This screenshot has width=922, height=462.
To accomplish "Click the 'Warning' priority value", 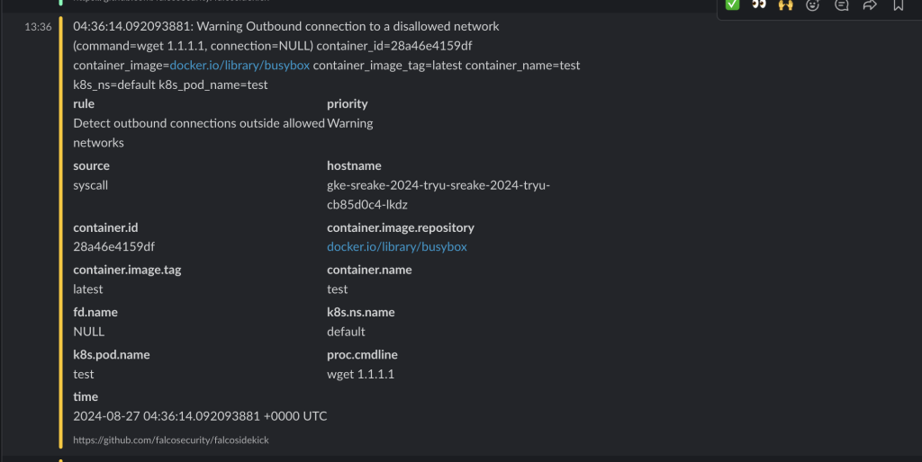I will 349,123.
